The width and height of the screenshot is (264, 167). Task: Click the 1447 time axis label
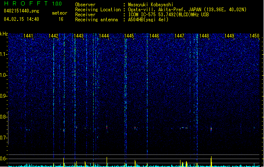coord(179,35)
